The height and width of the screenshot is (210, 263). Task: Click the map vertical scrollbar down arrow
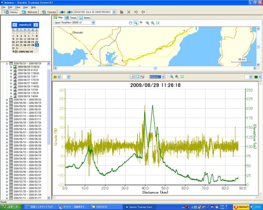point(258,64)
